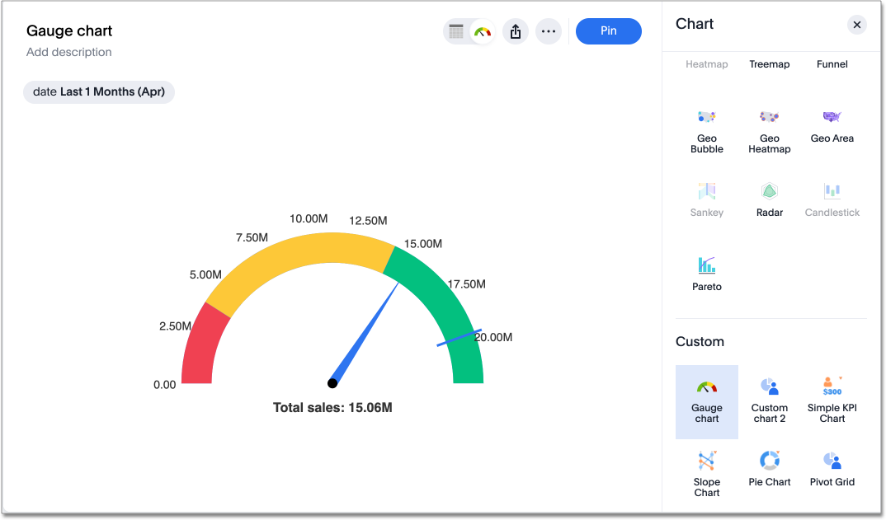This screenshot has height=520, width=886.
Task: Select the Geo Bubble chart icon
Action: pos(707,128)
